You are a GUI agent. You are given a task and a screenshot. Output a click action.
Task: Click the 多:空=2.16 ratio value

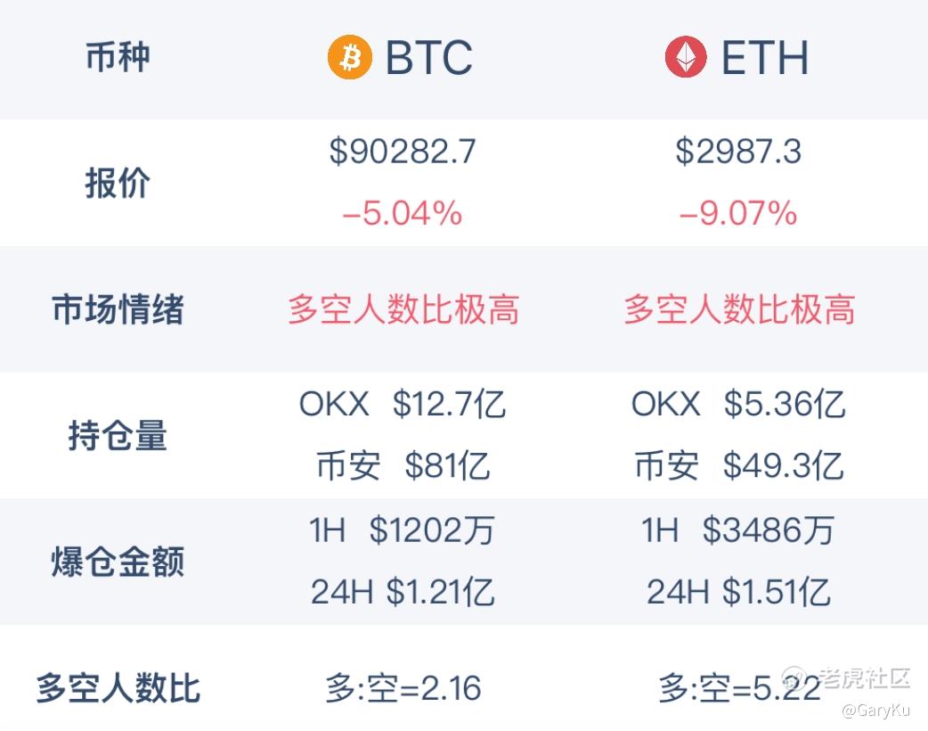tap(403, 688)
